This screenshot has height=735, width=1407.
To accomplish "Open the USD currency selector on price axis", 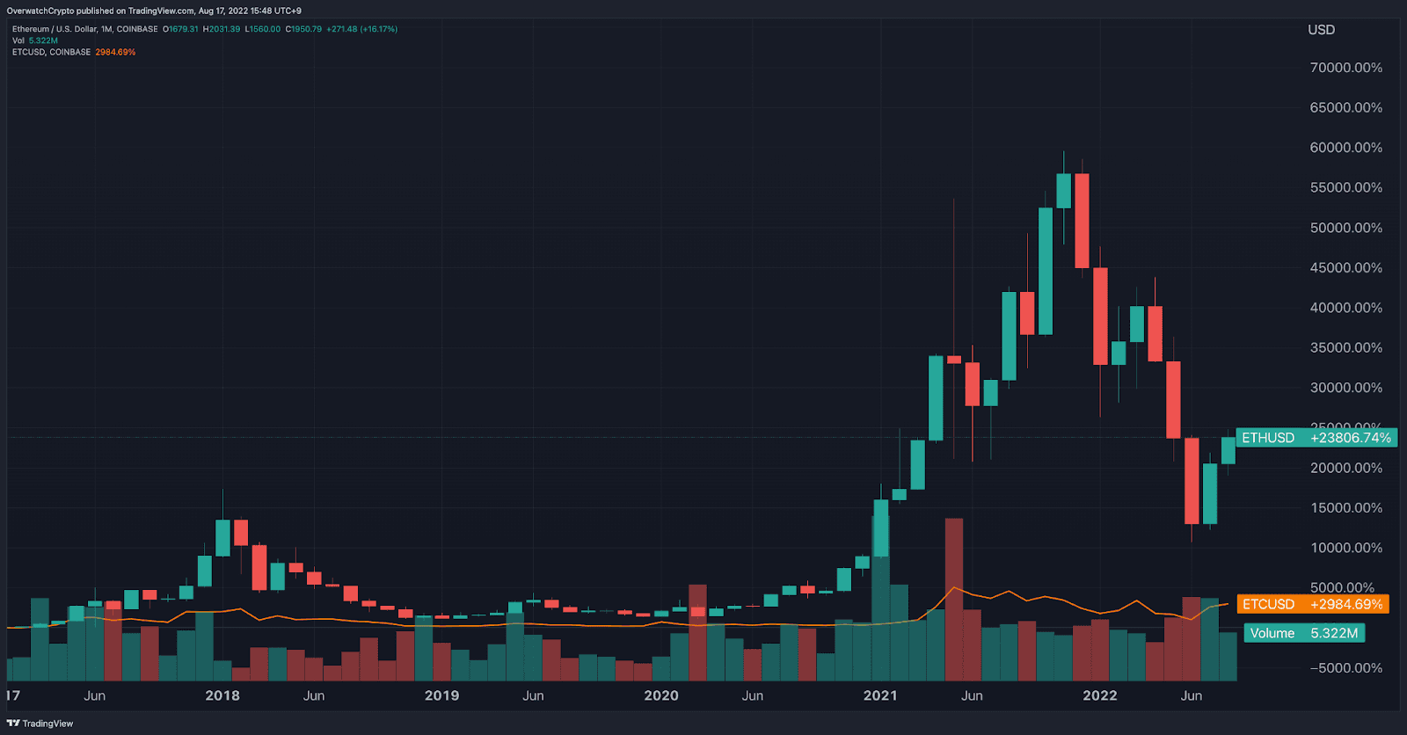I will (1321, 30).
